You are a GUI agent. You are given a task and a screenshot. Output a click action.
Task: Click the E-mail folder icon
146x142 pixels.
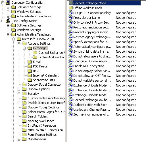point(30,62)
